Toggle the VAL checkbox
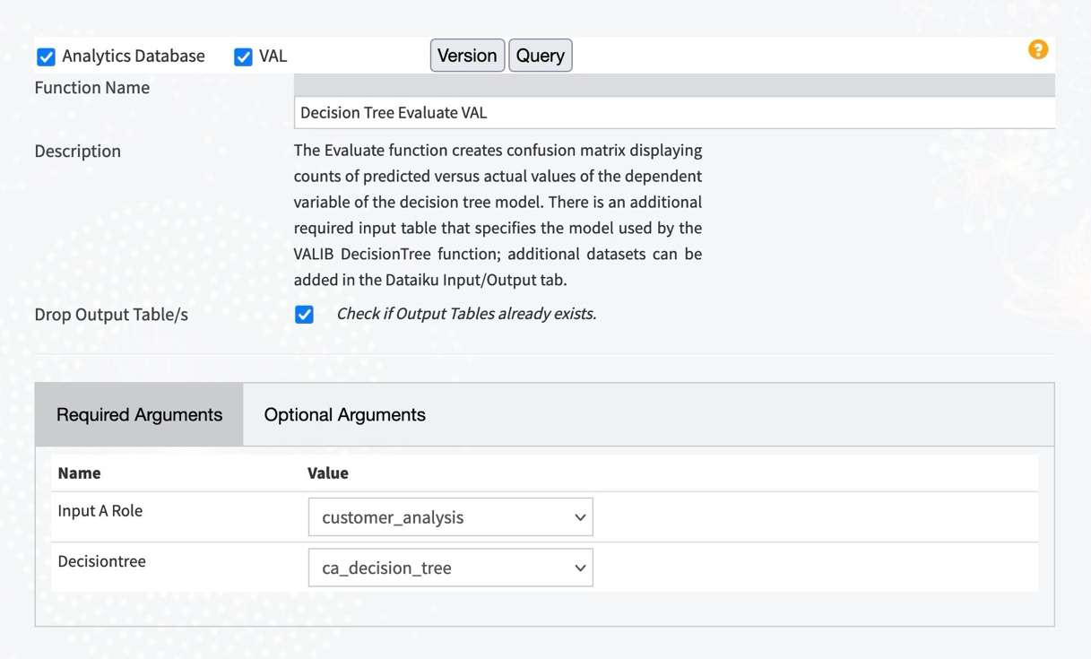Screen dimensions: 1091x659 243,56
